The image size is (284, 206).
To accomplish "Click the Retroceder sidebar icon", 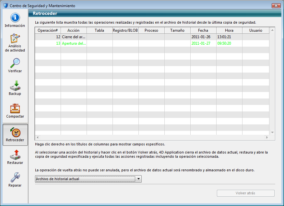I will point(15,132).
